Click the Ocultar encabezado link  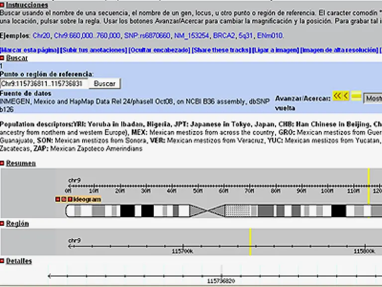pos(159,50)
